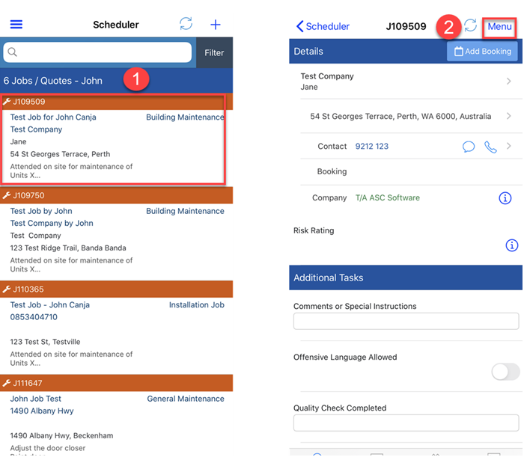Expand the 54 St Georges Terrace address chevron
The width and height of the screenshot is (524, 460).
[509, 117]
